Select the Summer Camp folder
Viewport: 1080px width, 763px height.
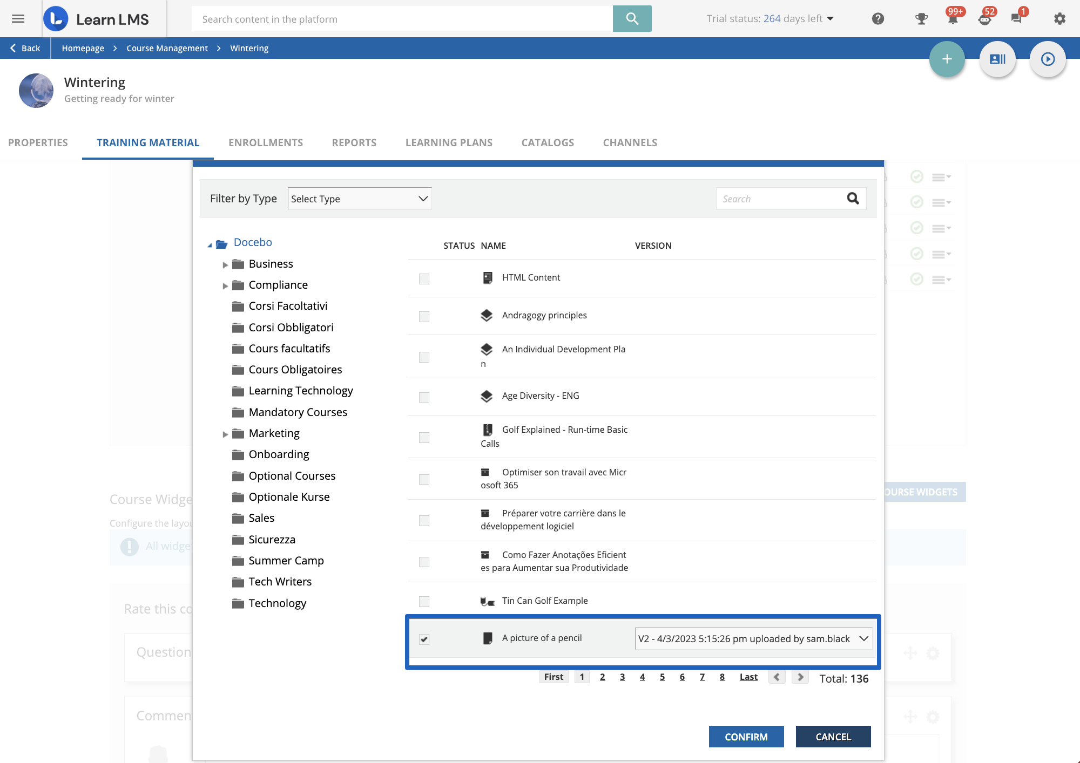[x=286, y=561]
